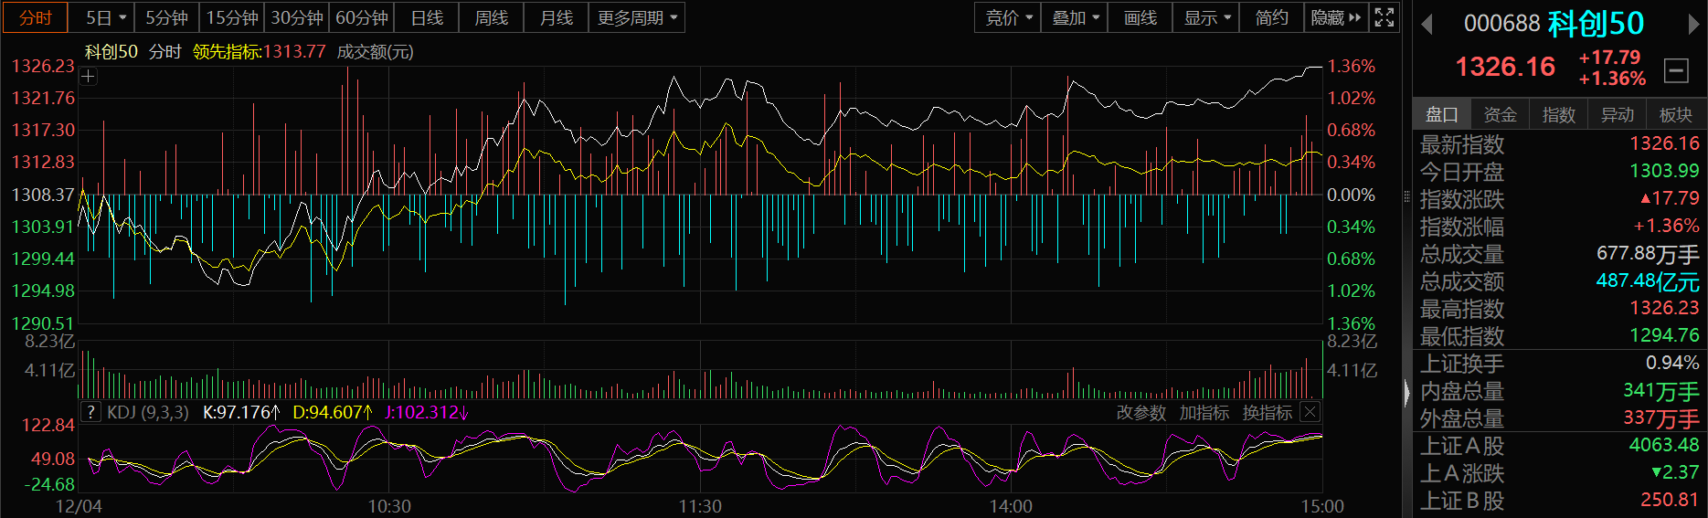1708x518 pixels.
Task: Close the KDJ indicator panel
Action: pyautogui.click(x=1310, y=412)
